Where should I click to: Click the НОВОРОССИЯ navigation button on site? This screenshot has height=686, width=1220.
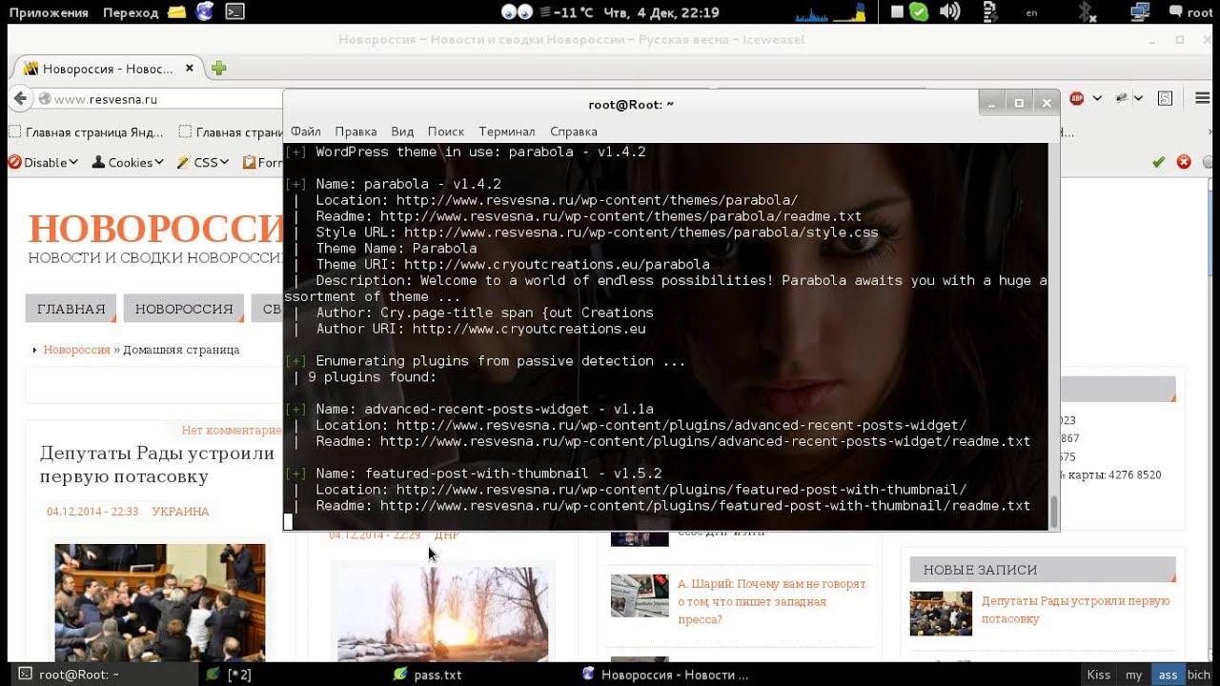(184, 309)
